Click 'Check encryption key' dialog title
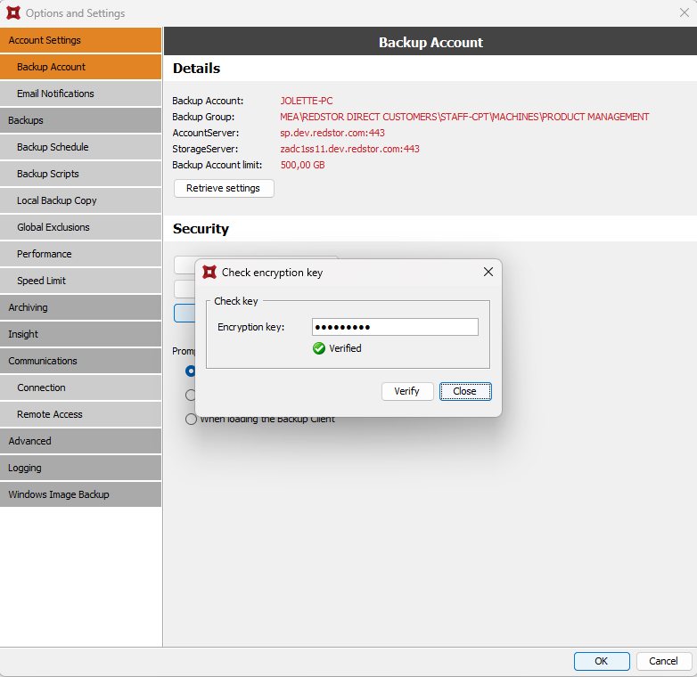Screen dimensions: 697x677 (272, 273)
